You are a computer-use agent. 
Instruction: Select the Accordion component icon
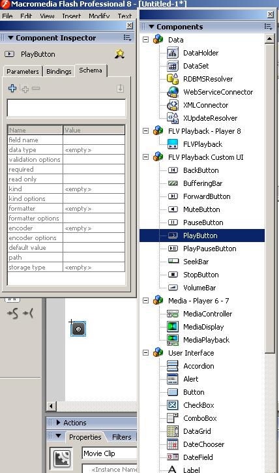pos(173,366)
